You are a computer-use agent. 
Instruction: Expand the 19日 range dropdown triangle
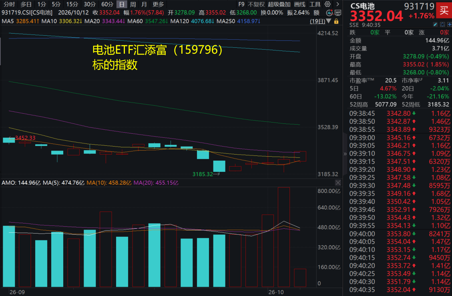click(328, 21)
